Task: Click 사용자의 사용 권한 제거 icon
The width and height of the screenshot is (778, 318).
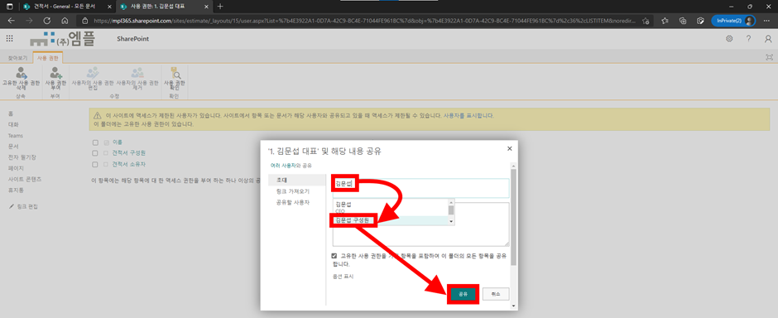Action: (137, 72)
